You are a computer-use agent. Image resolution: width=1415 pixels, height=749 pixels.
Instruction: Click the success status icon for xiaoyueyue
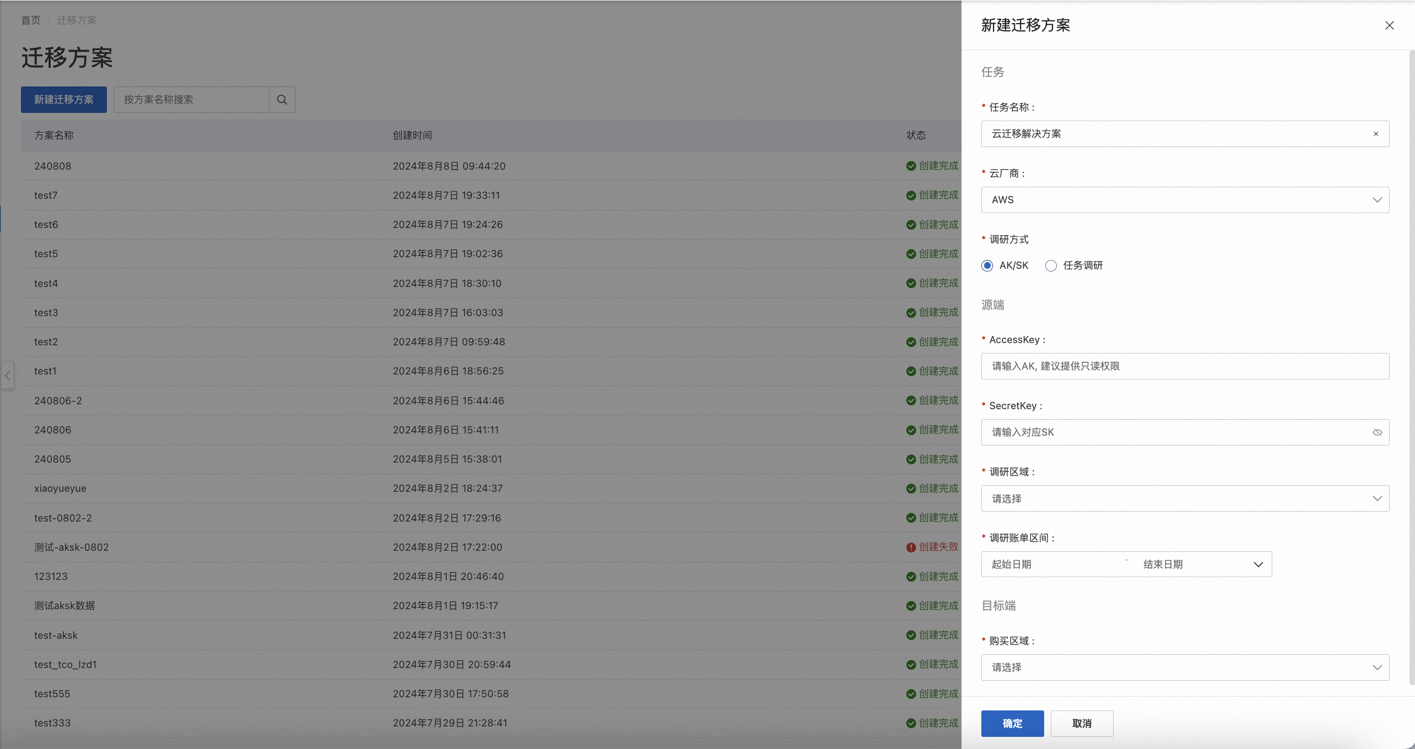[911, 489]
